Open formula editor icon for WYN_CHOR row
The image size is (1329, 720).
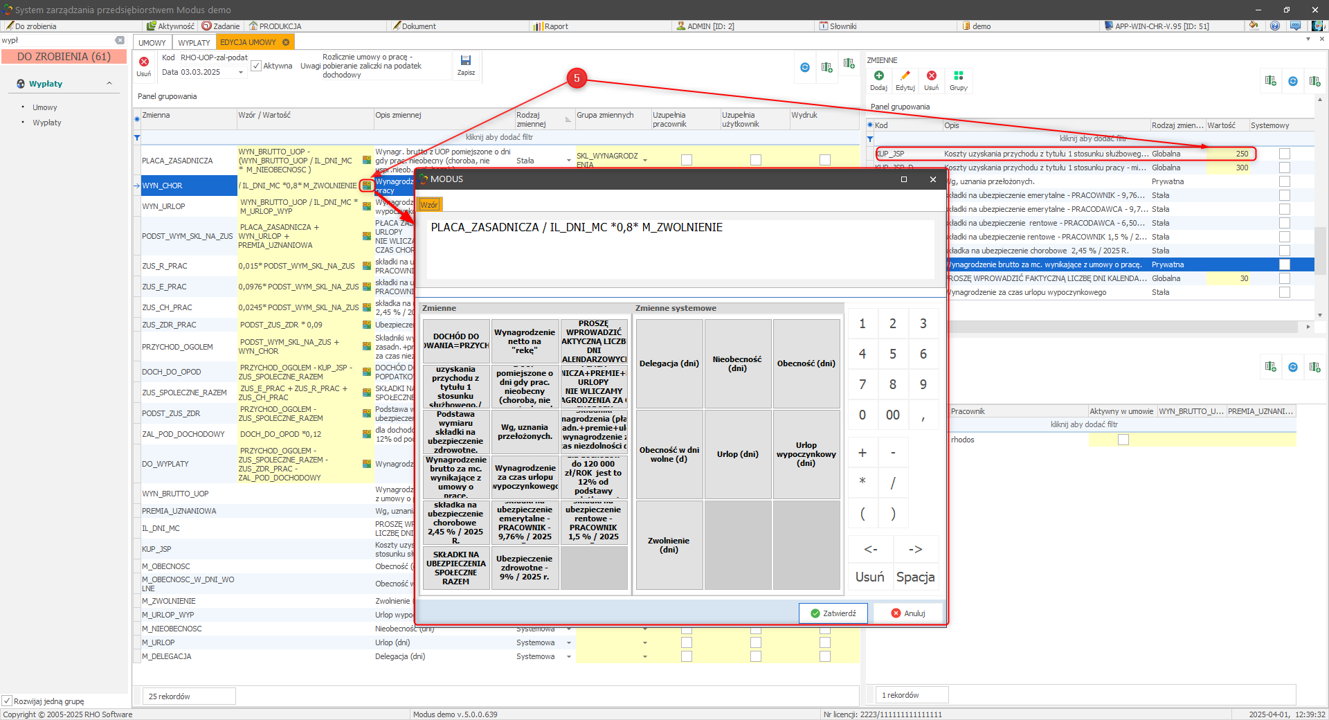point(367,186)
